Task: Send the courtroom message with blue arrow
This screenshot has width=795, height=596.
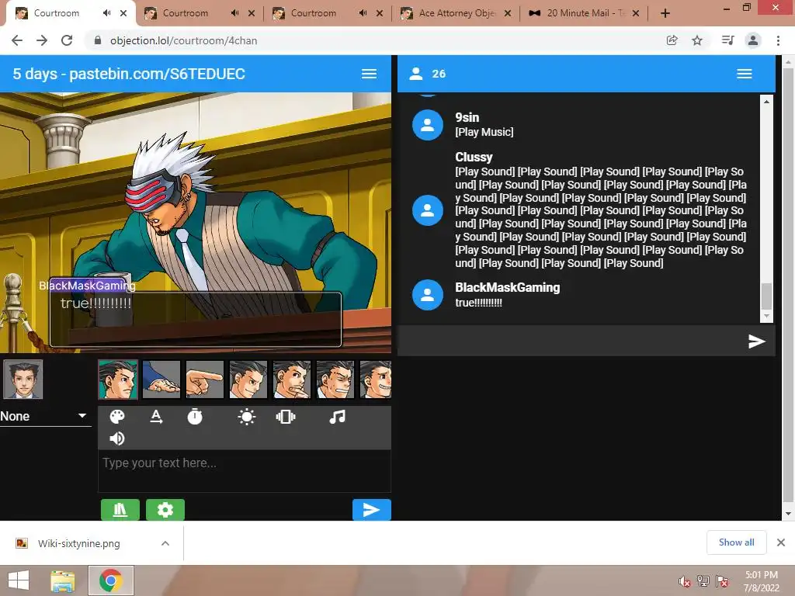Action: pyautogui.click(x=372, y=509)
